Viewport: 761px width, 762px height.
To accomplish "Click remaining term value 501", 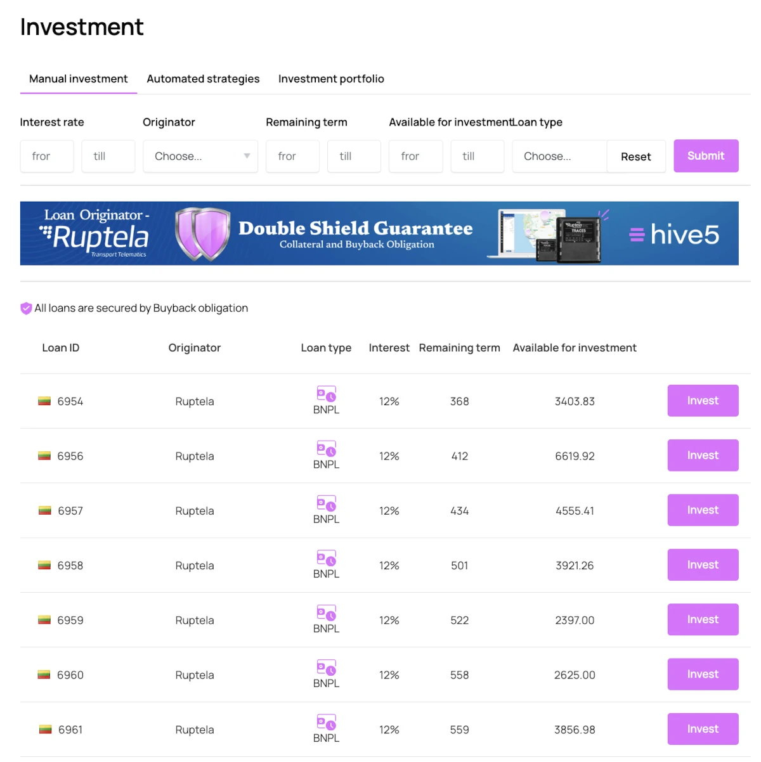I will point(460,565).
